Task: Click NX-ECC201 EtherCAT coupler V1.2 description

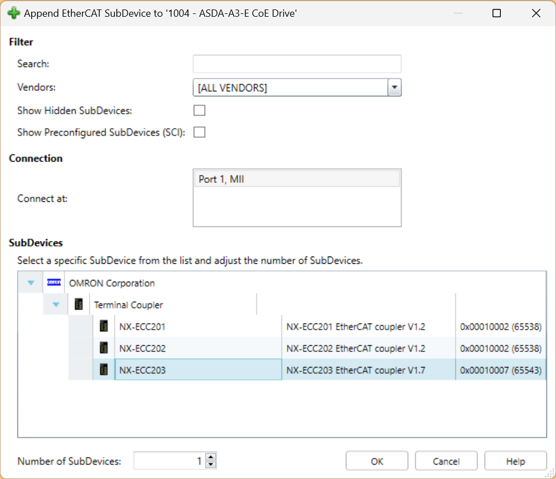Action: (x=355, y=326)
